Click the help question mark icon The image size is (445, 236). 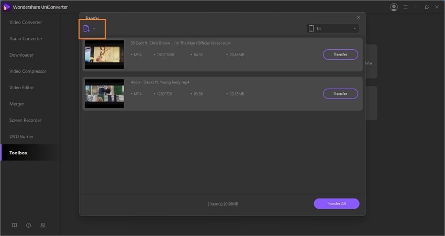click(x=28, y=225)
